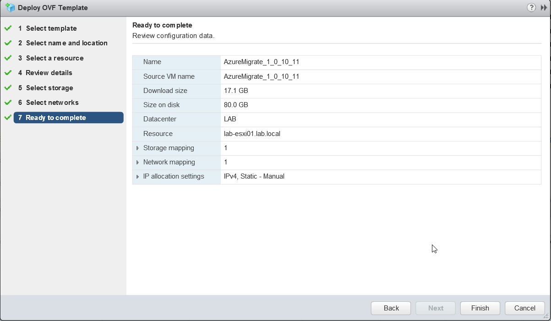This screenshot has width=551, height=321.
Task: Click the double-arrow expand icon in title bar
Action: [x=544, y=7]
